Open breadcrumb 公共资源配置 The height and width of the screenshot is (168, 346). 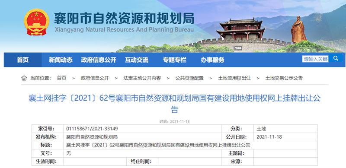189,78
